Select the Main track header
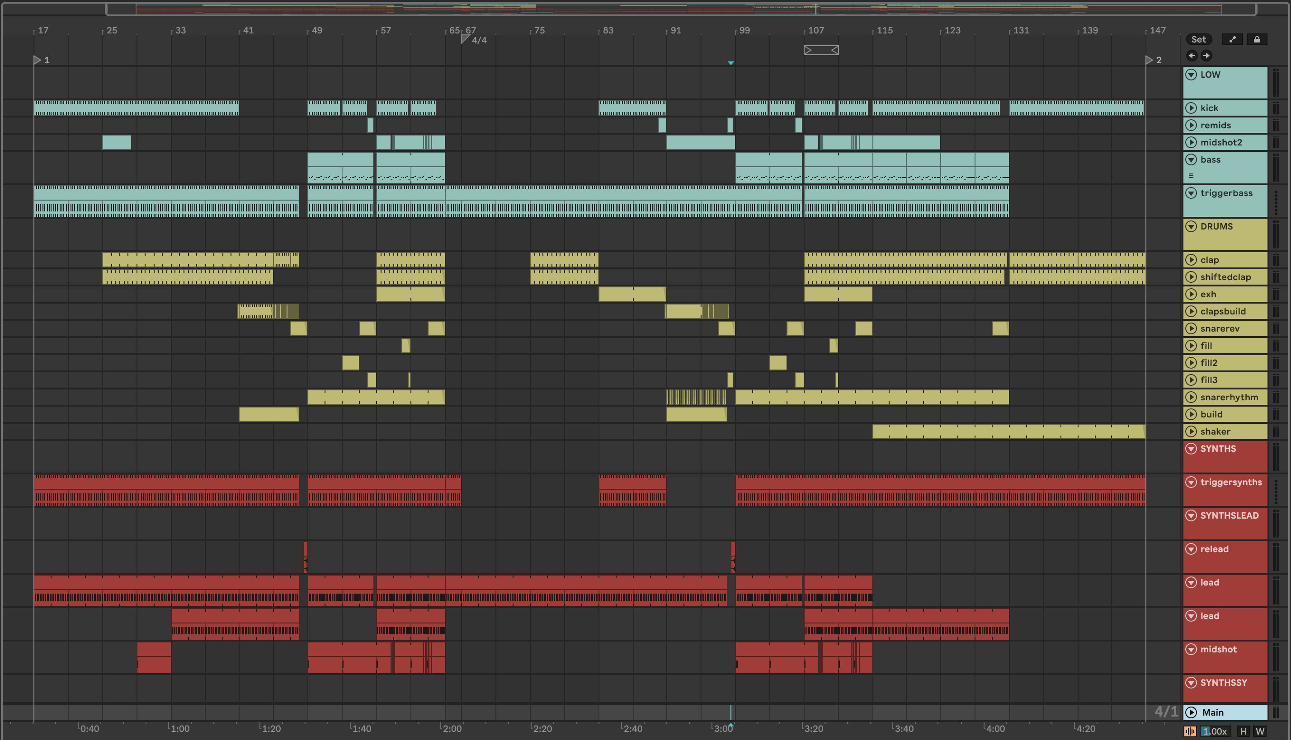The width and height of the screenshot is (1291, 740). click(1225, 712)
